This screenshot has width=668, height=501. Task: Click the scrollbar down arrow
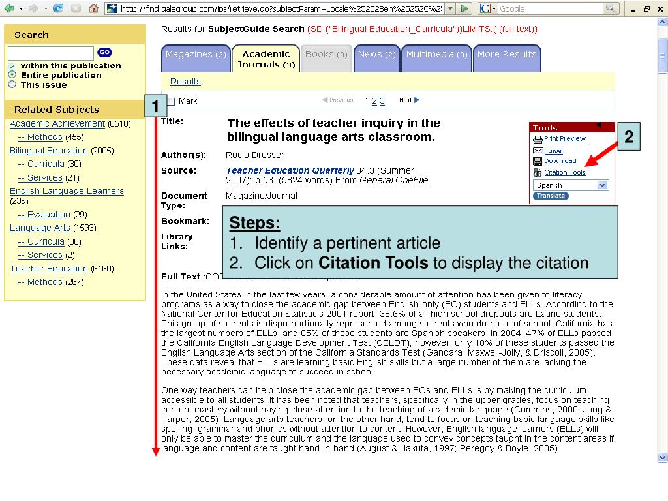coord(663,457)
